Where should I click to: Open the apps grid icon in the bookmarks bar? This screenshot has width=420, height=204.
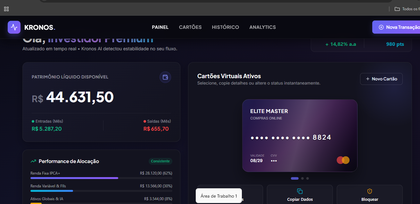pos(6,9)
